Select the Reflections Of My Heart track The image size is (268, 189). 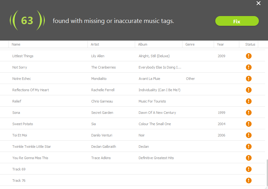pos(31,90)
